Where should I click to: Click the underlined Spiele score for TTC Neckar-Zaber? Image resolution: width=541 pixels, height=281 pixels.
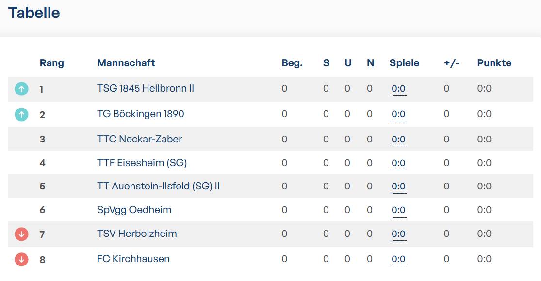point(398,140)
